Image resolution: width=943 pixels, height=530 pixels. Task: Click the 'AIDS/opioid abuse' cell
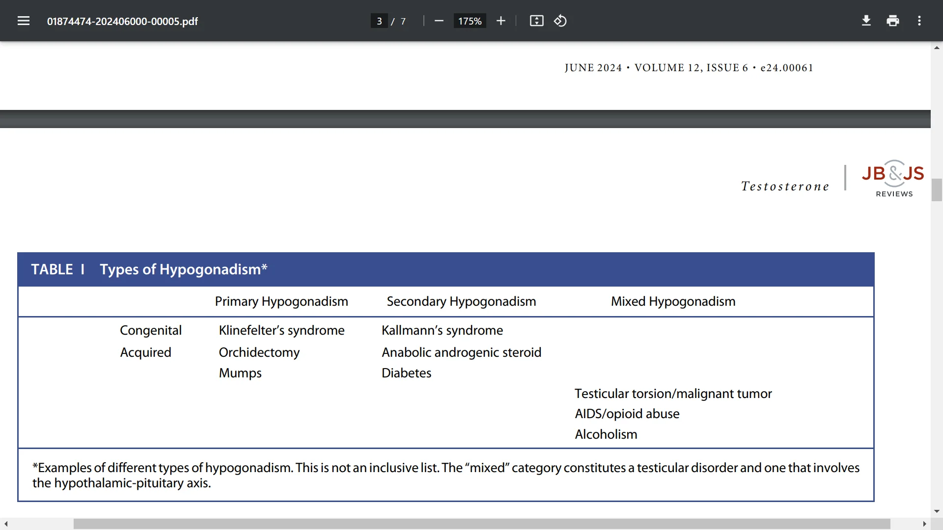click(627, 414)
